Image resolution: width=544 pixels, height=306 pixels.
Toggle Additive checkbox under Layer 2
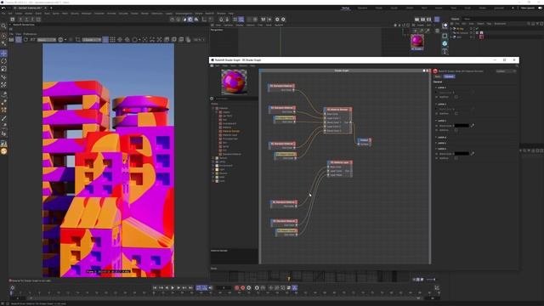click(456, 113)
